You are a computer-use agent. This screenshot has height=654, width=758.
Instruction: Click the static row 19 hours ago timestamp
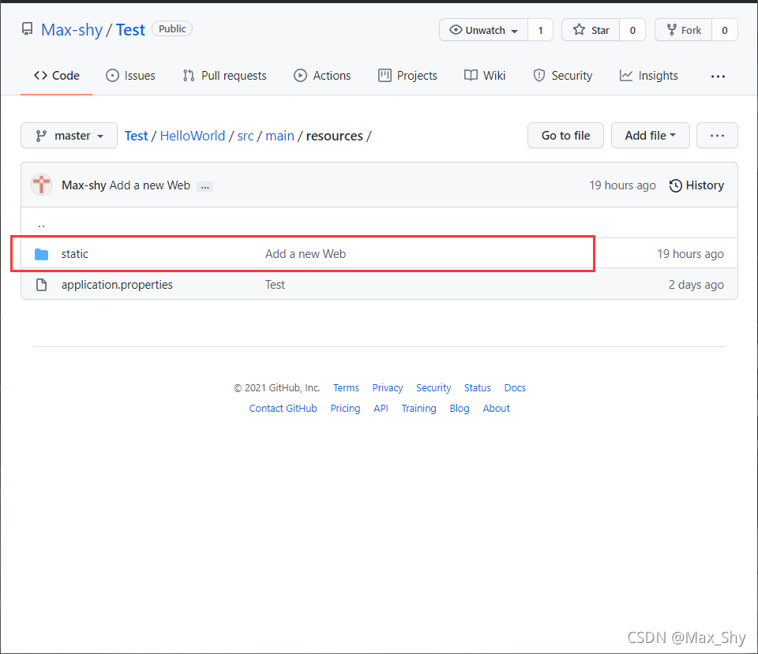point(690,254)
